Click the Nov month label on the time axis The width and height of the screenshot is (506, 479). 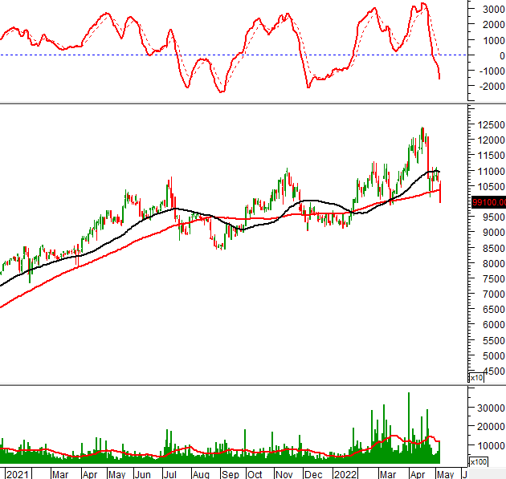click(284, 473)
